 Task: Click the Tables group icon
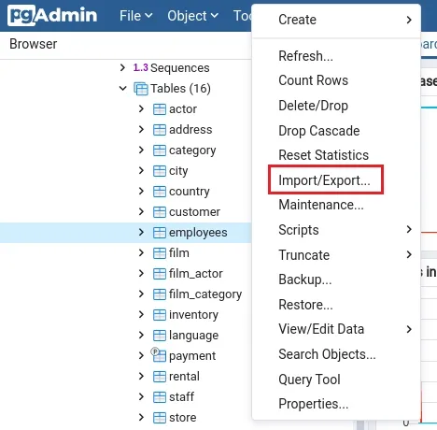tap(141, 89)
